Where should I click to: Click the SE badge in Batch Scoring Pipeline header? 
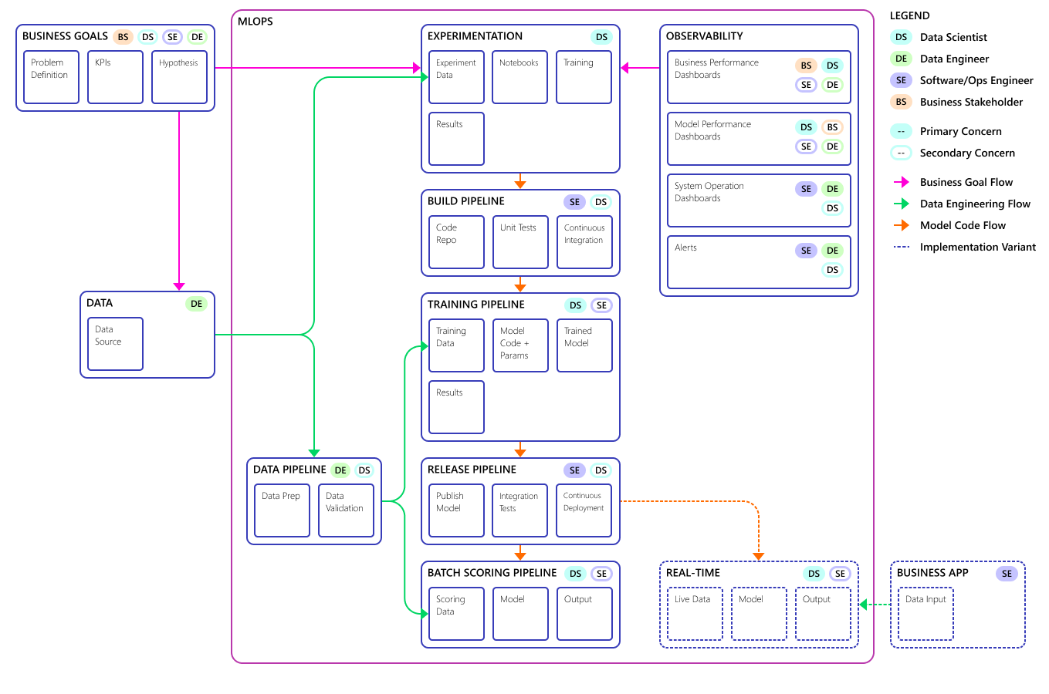coord(601,574)
